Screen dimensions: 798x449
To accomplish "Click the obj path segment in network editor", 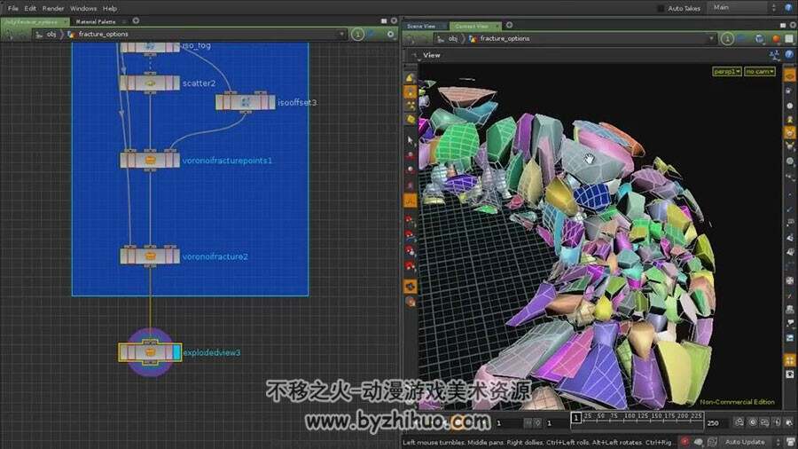I will (51, 34).
